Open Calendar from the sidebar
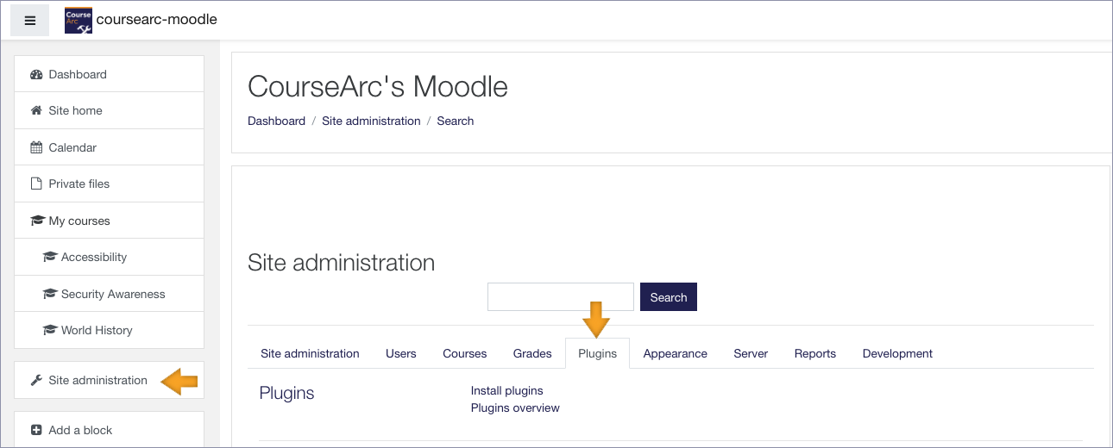This screenshot has width=1113, height=448. coord(109,147)
